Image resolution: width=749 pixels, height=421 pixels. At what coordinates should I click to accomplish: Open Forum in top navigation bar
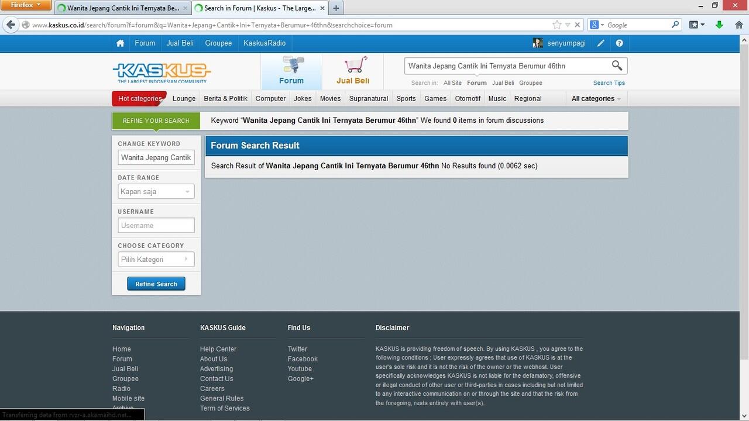point(145,43)
